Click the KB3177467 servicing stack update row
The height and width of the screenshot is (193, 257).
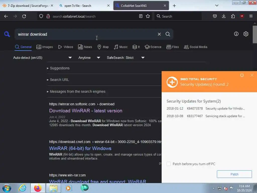click(x=206, y=116)
